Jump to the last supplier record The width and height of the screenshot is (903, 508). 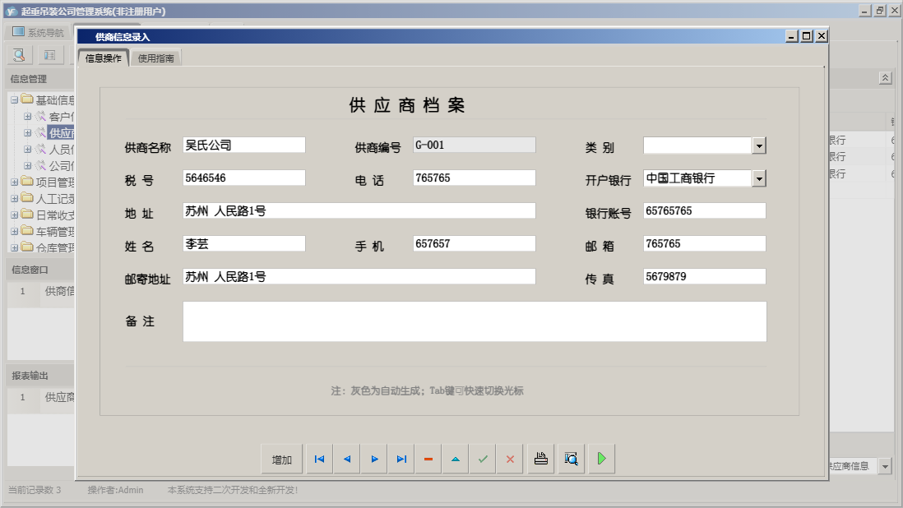401,459
